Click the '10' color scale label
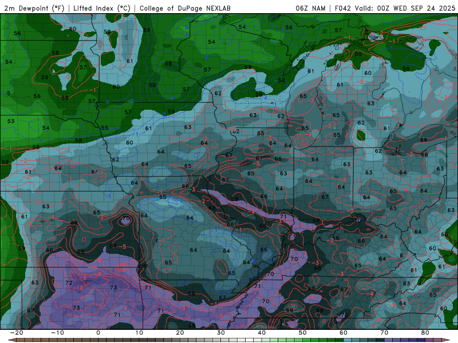Screen dimensions: 458x343 click(139, 333)
